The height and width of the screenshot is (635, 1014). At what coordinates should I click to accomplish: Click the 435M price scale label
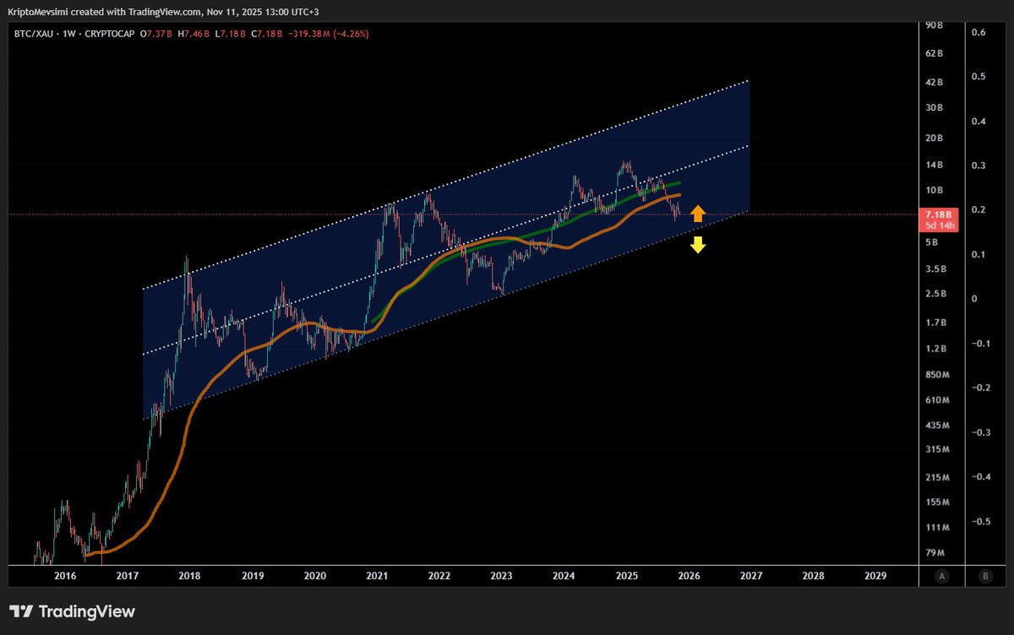(936, 425)
